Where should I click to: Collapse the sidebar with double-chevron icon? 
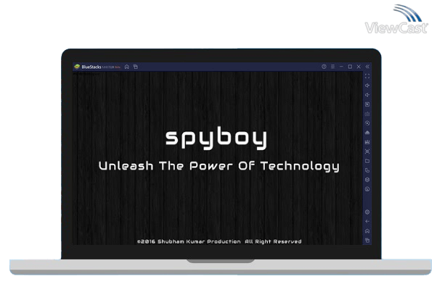[x=367, y=67]
